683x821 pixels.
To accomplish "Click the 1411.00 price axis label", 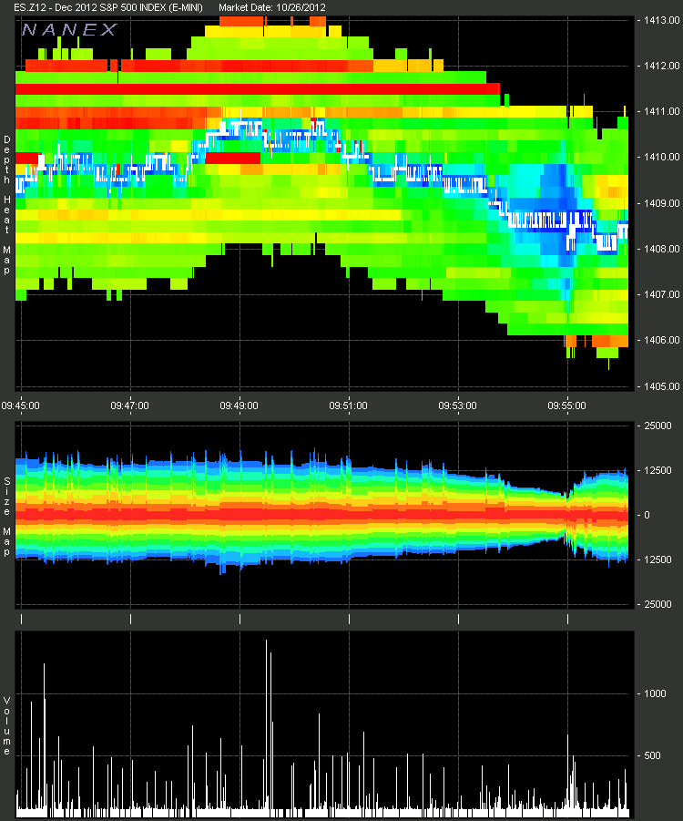I will [x=661, y=111].
